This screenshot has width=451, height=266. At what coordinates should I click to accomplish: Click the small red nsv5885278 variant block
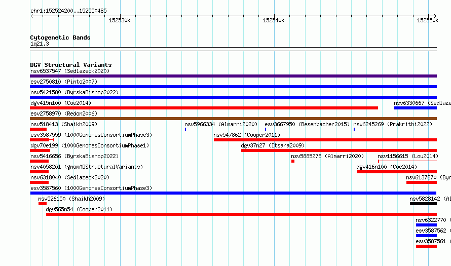point(293,161)
